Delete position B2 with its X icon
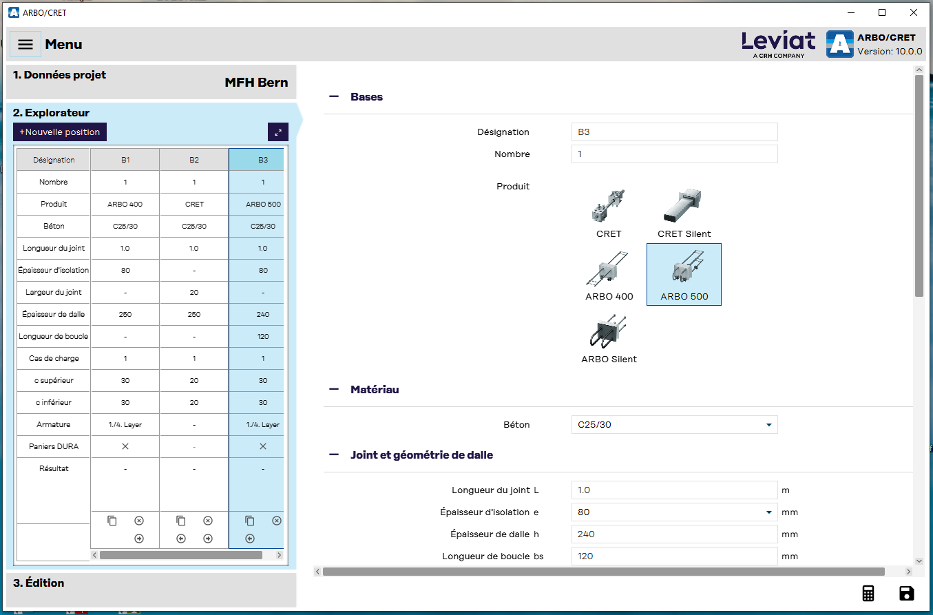 point(208,521)
